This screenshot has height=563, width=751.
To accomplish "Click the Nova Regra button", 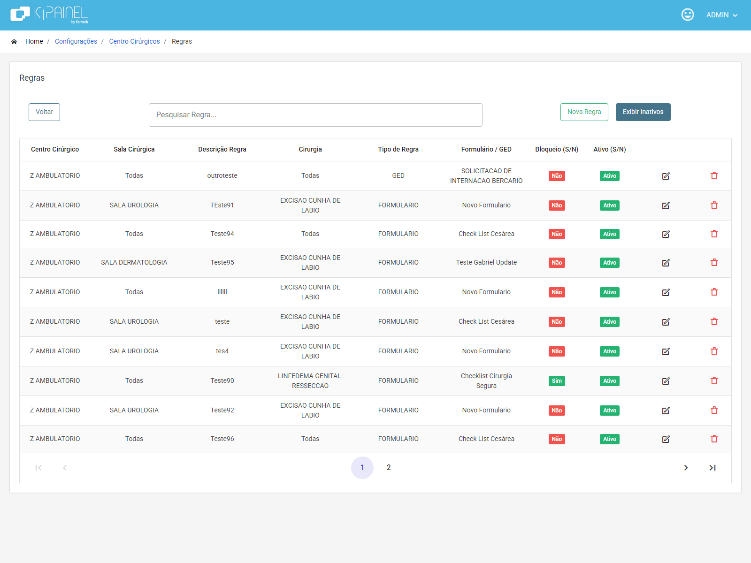I will [x=584, y=112].
